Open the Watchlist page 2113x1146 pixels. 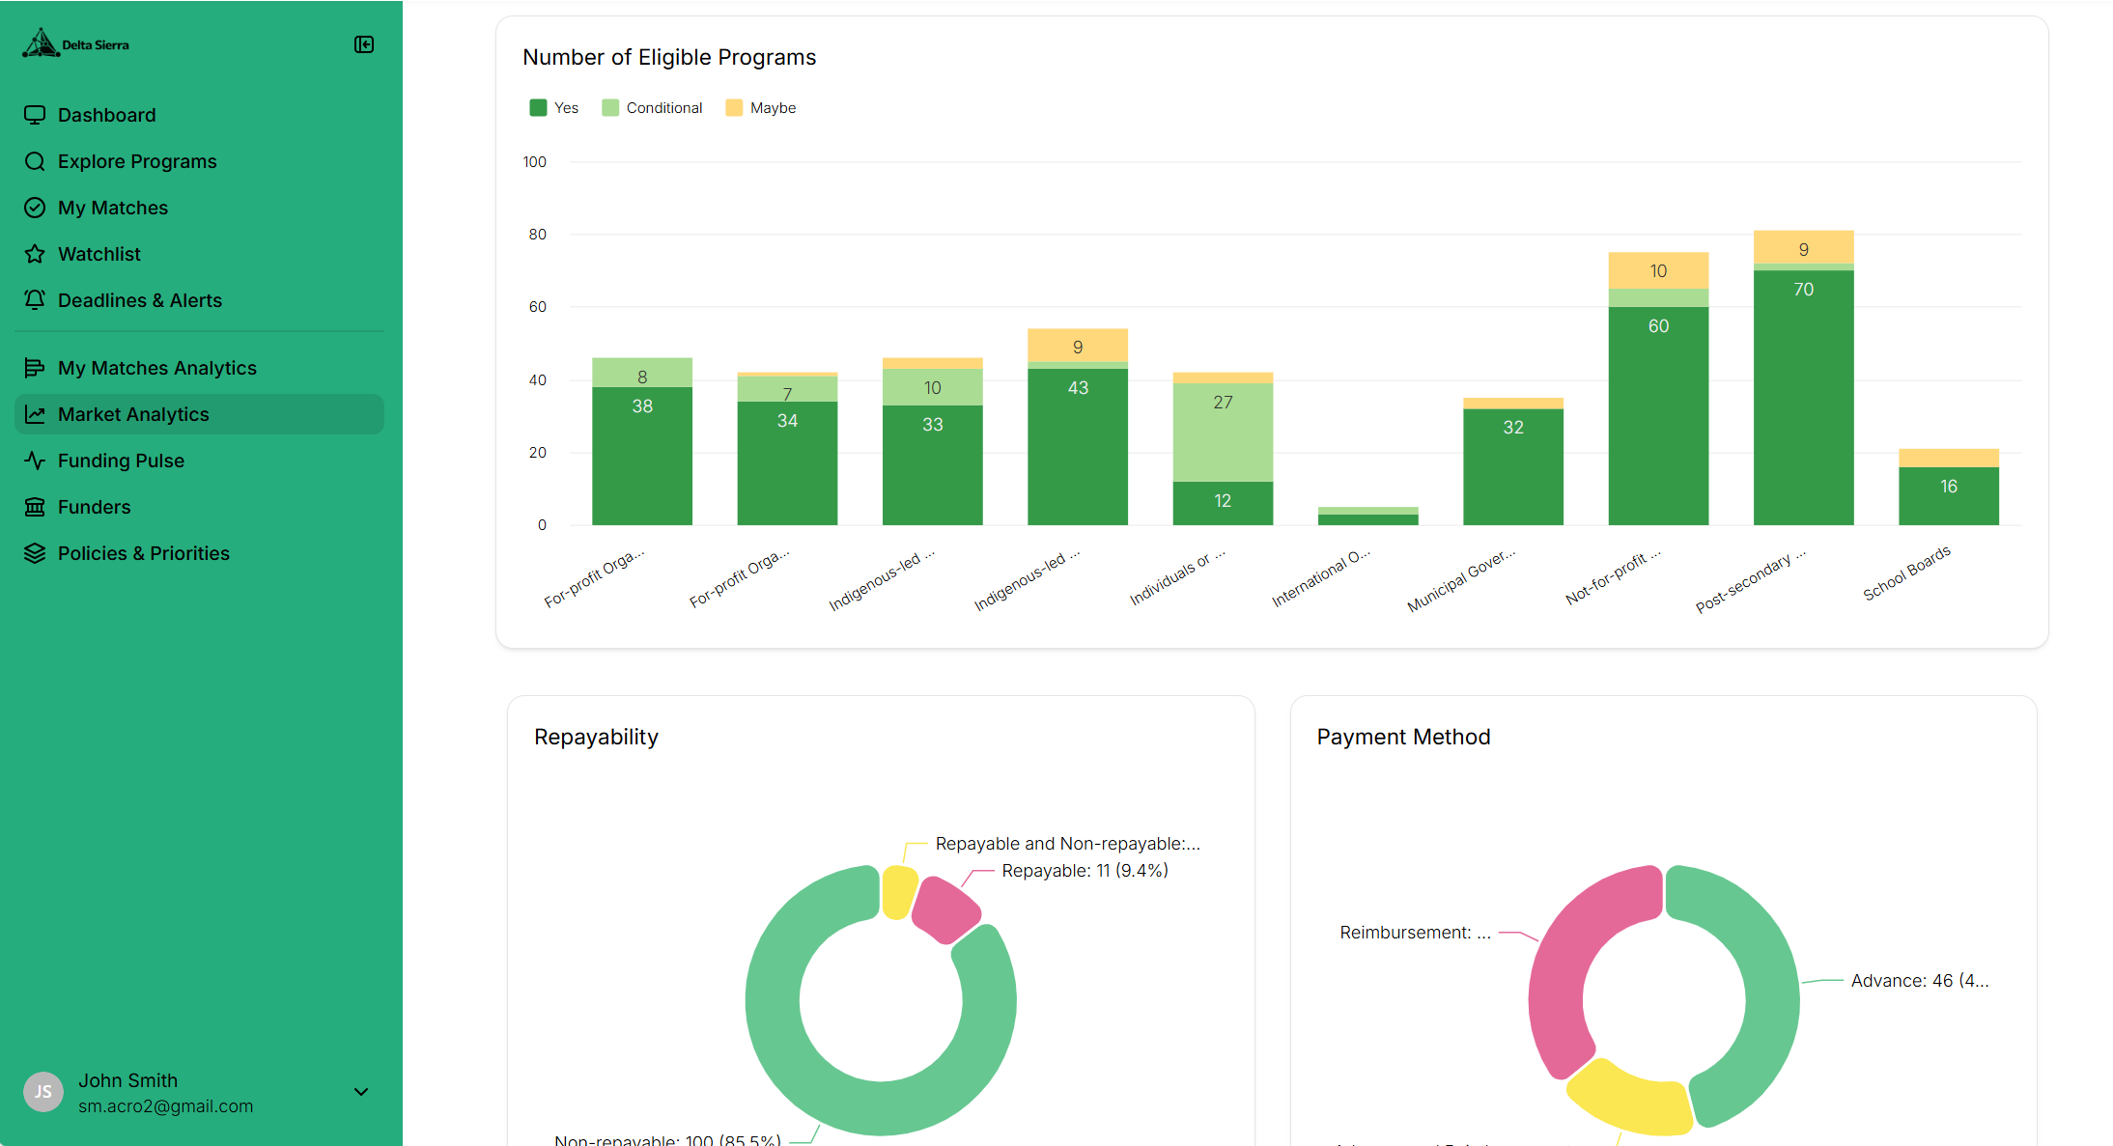(x=199, y=254)
